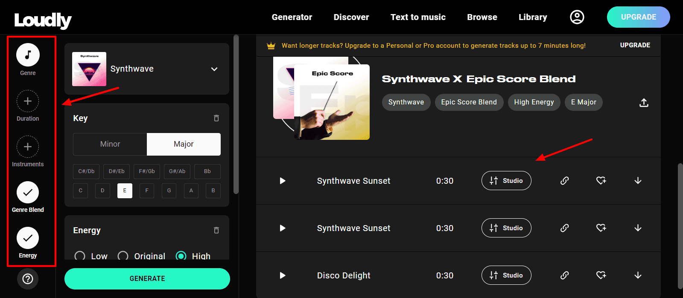Delete the Key section with trash icon
The image size is (683, 298).
click(216, 118)
